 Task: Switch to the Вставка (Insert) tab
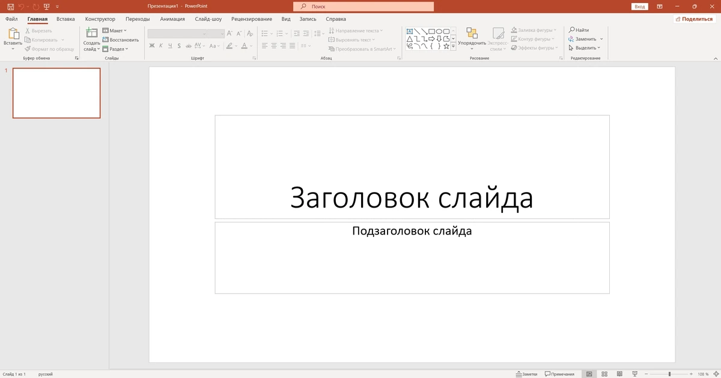coord(65,19)
